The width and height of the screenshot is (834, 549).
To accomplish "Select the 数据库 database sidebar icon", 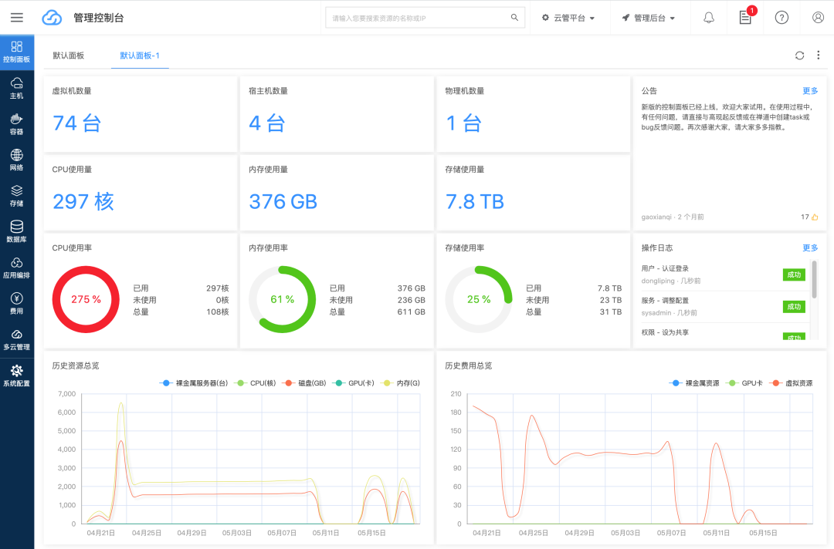I will 16,231.
